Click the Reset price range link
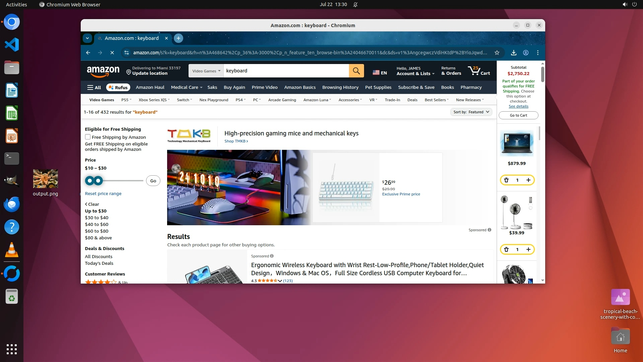Viewport: 643px width, 362px height. point(103,193)
